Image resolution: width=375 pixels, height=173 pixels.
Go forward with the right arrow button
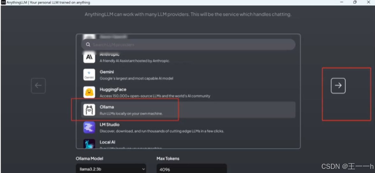click(x=338, y=86)
